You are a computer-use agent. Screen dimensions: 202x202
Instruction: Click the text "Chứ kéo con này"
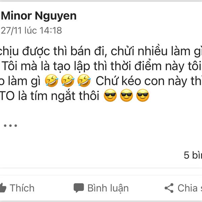pyautogui.click(x=135, y=81)
